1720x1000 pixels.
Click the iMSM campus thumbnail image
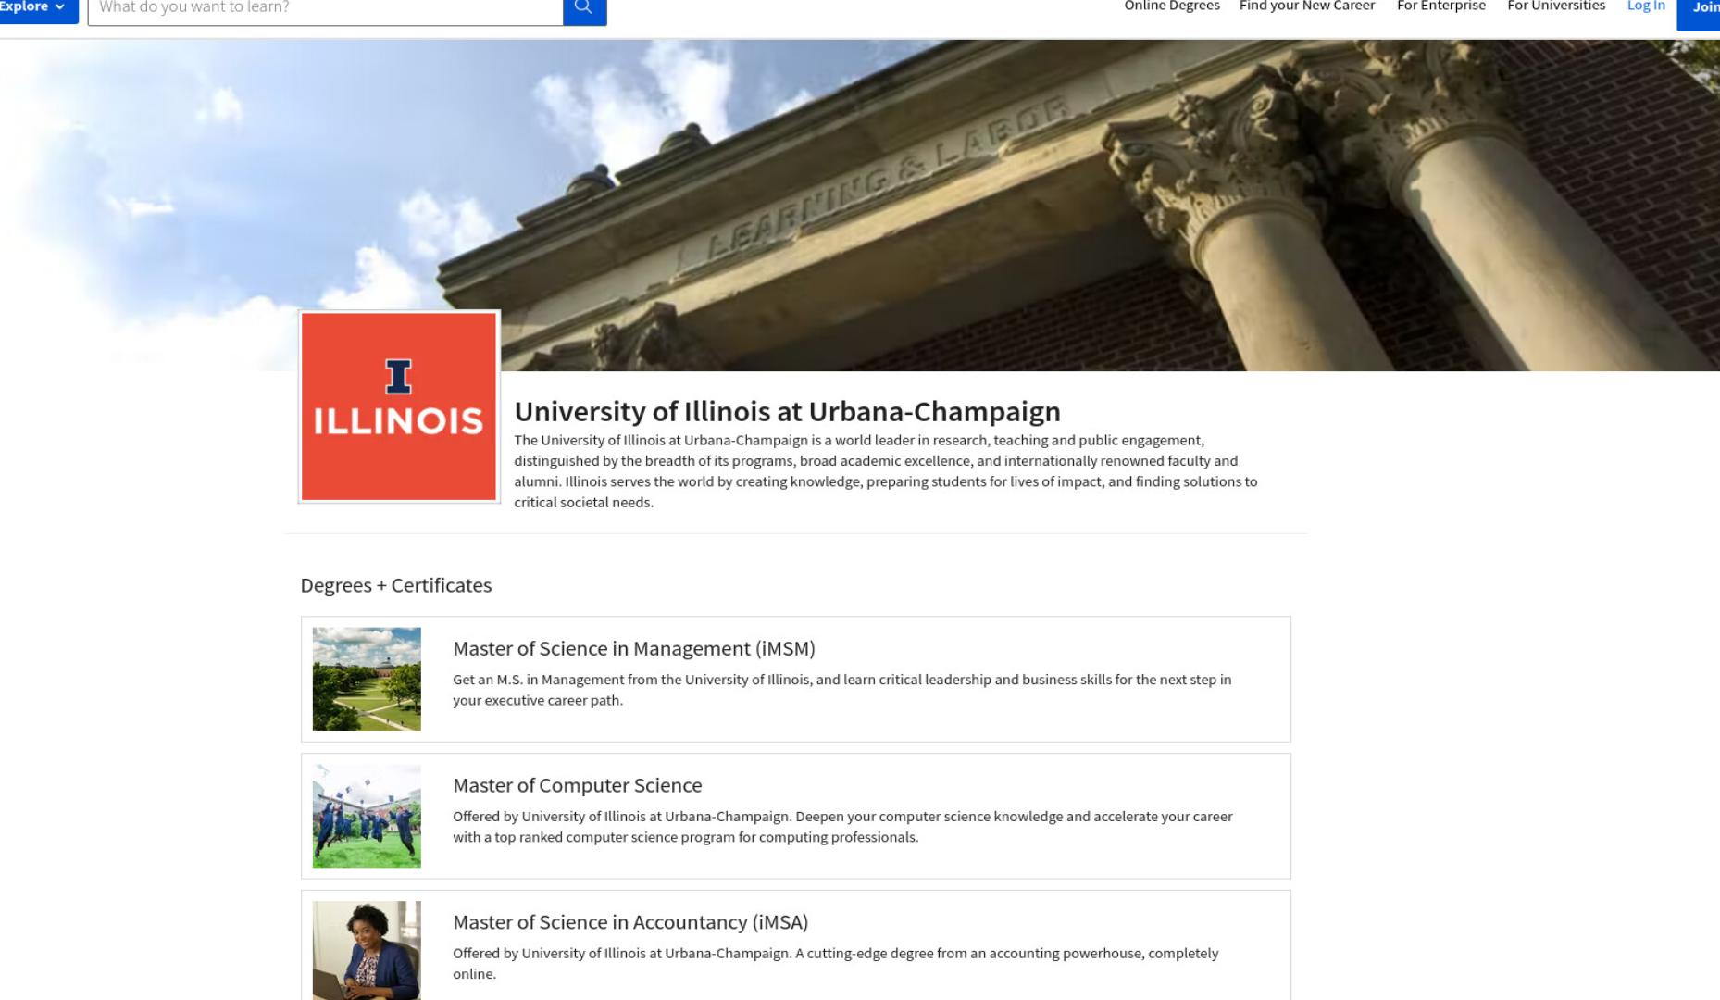click(x=367, y=679)
